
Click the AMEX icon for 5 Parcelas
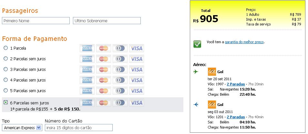[87, 91]
